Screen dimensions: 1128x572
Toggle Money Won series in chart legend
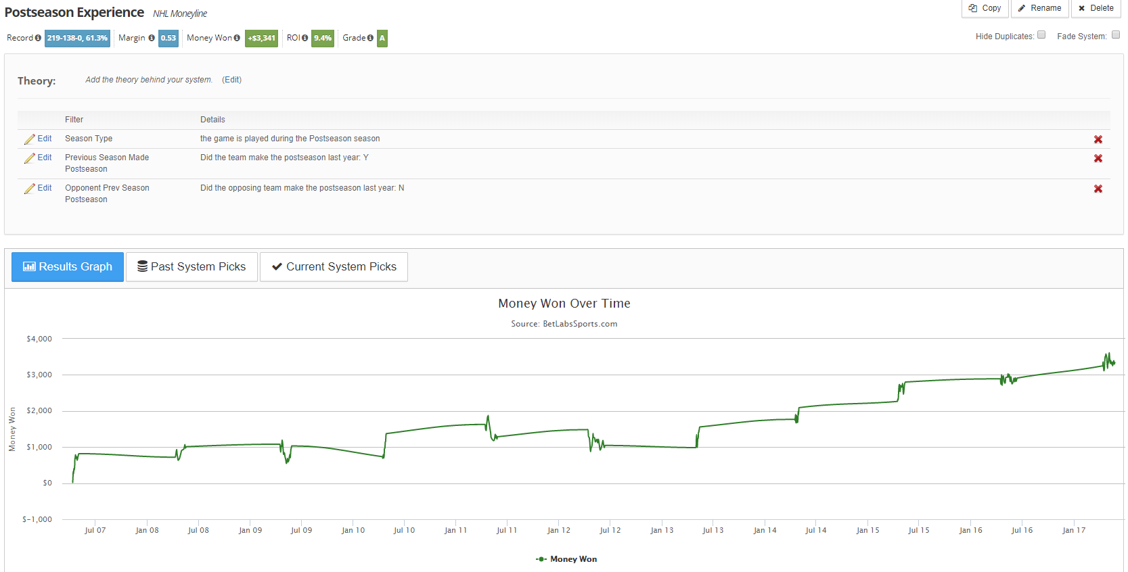[x=566, y=559]
